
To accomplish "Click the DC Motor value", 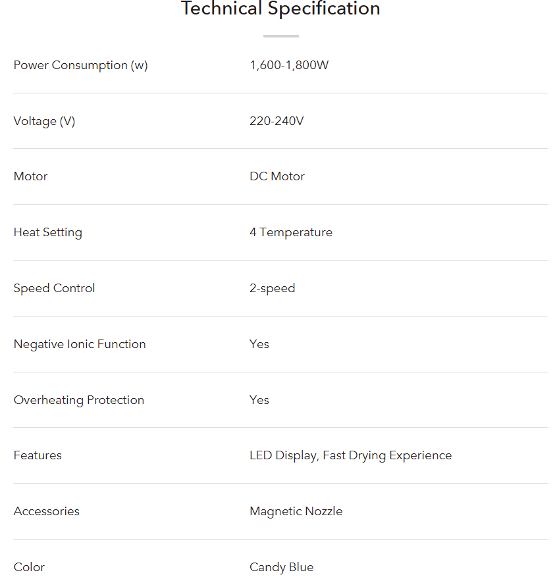I will [277, 176].
